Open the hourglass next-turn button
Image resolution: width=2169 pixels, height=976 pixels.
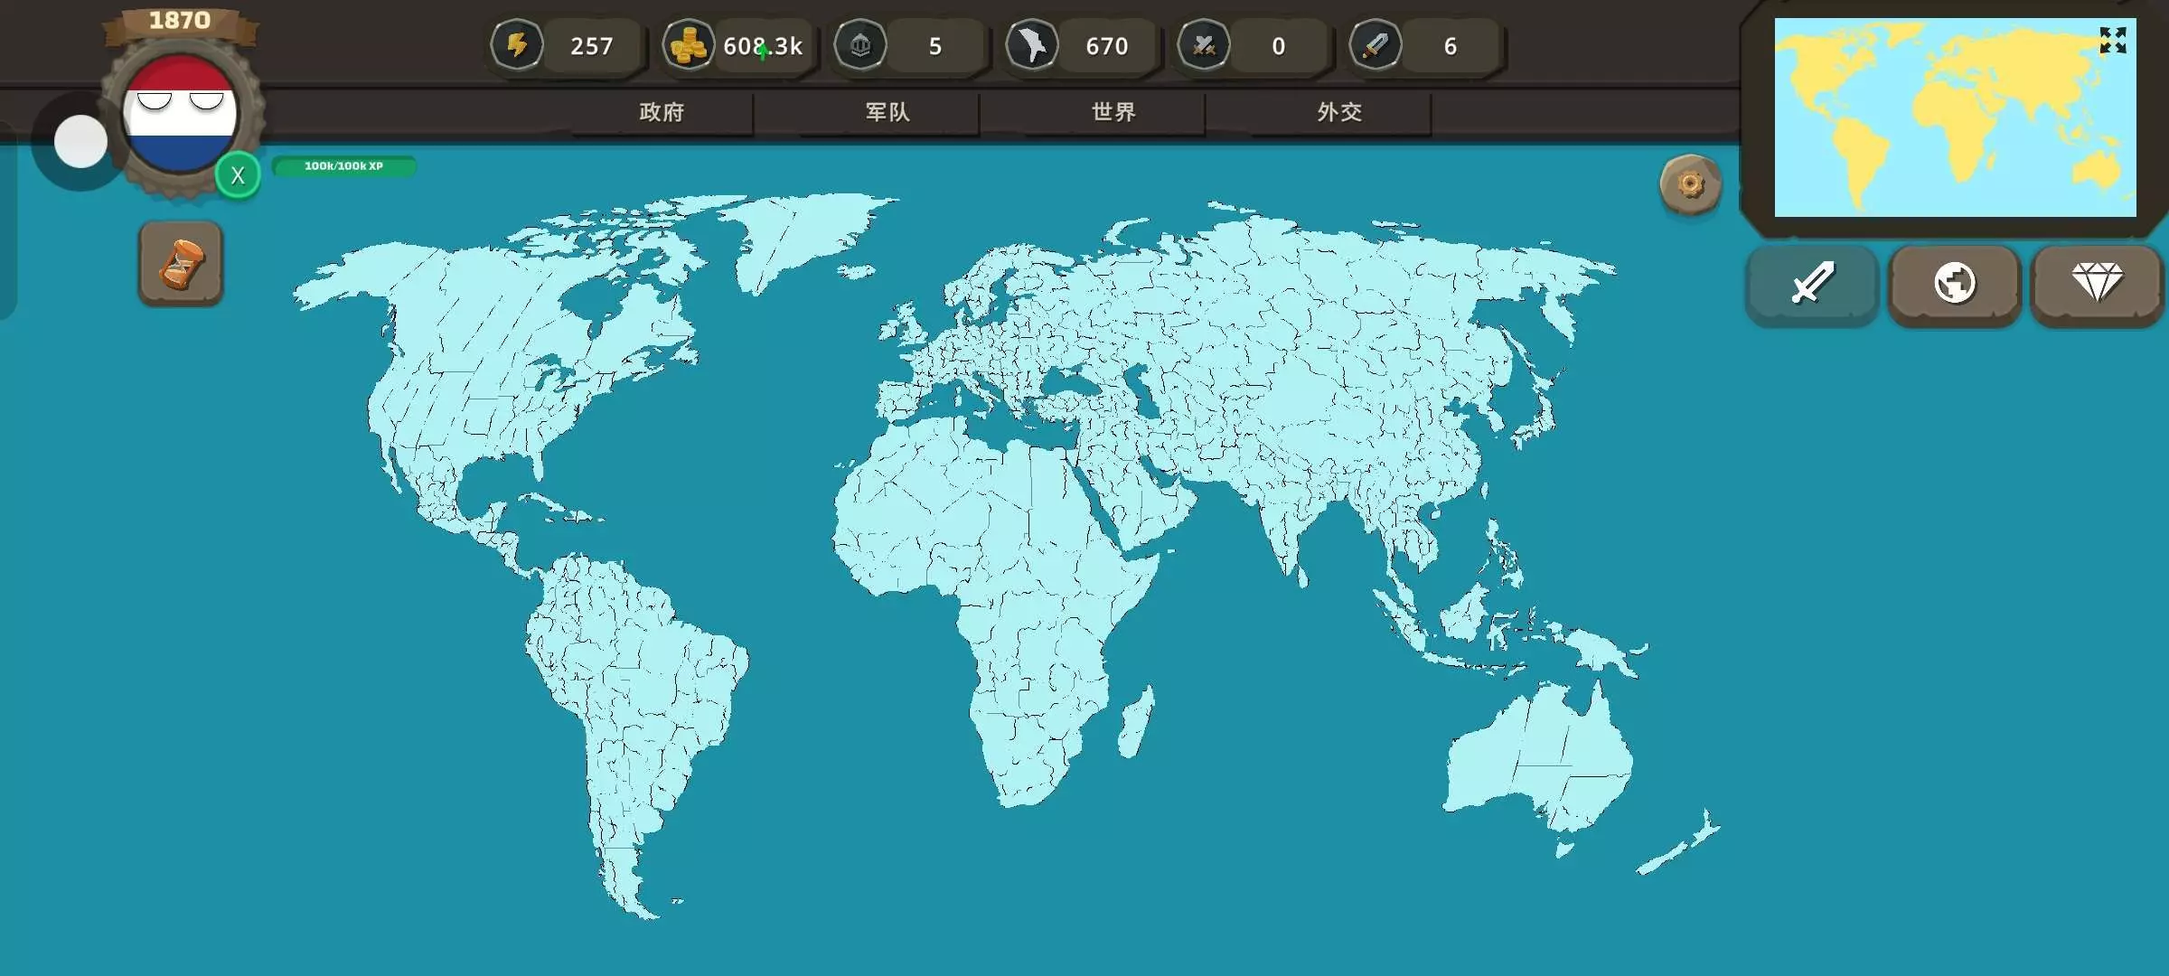(x=181, y=264)
